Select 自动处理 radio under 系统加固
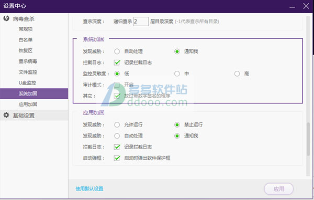The width and height of the screenshot is (314, 200). pos(117,51)
